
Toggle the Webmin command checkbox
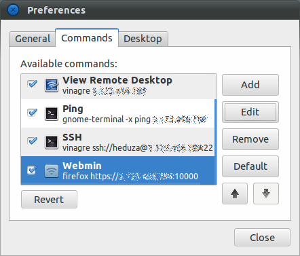(x=32, y=170)
